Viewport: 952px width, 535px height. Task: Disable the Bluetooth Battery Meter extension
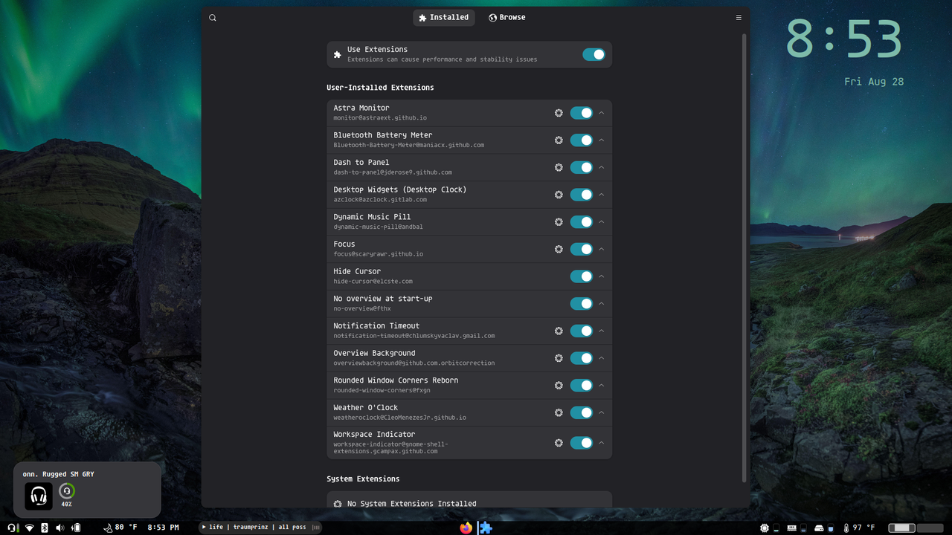coord(582,140)
